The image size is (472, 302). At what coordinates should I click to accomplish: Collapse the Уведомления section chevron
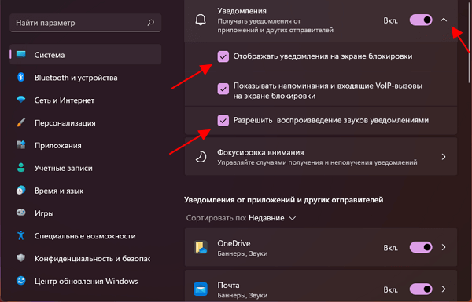coord(444,20)
